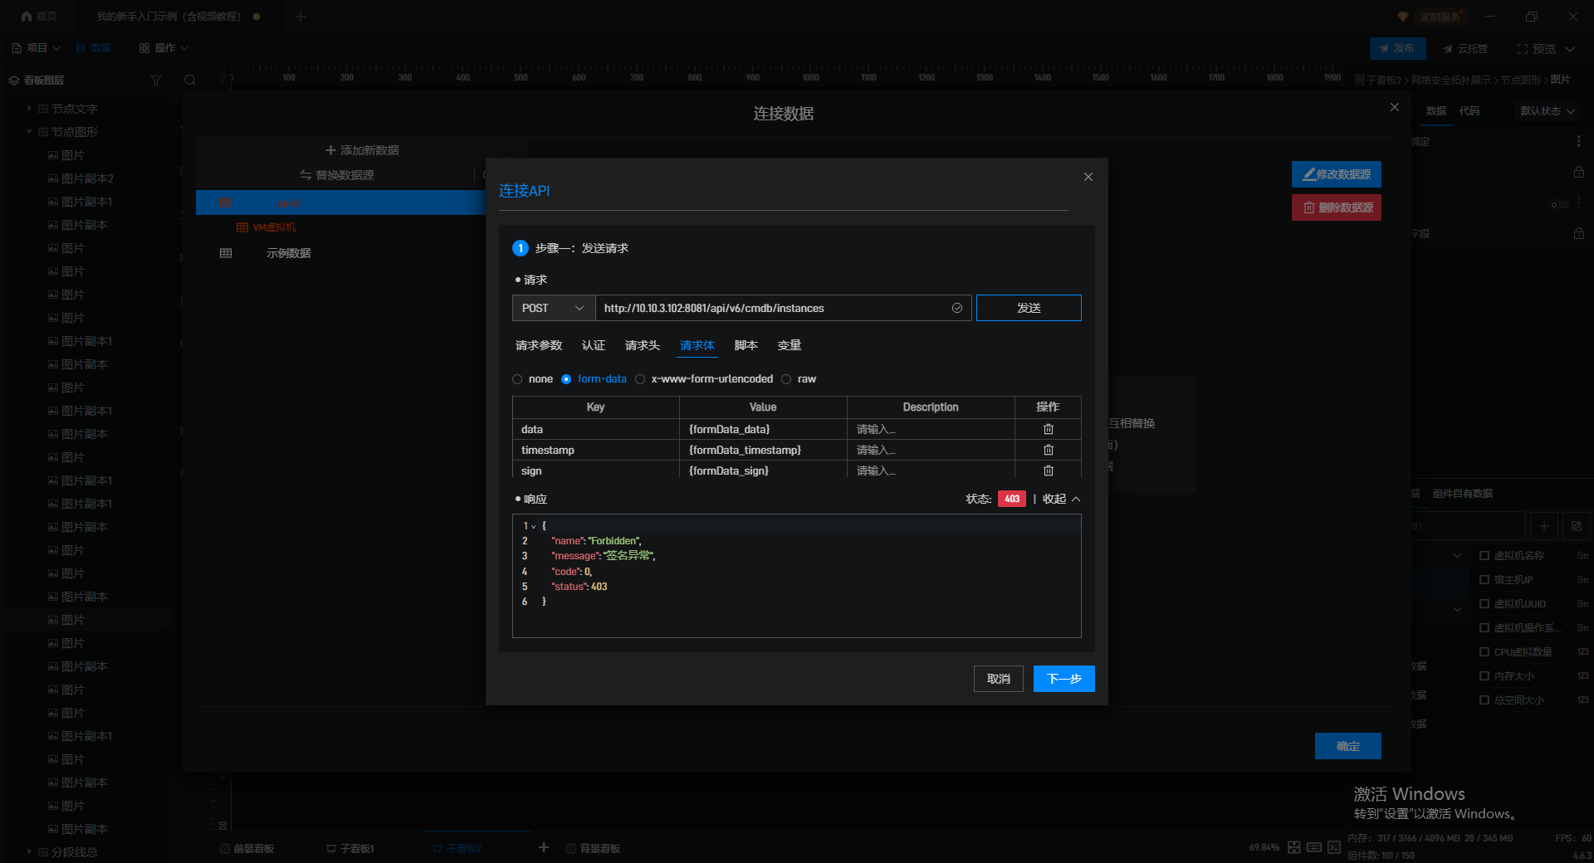
Task: Click the 取消 button
Action: (998, 679)
